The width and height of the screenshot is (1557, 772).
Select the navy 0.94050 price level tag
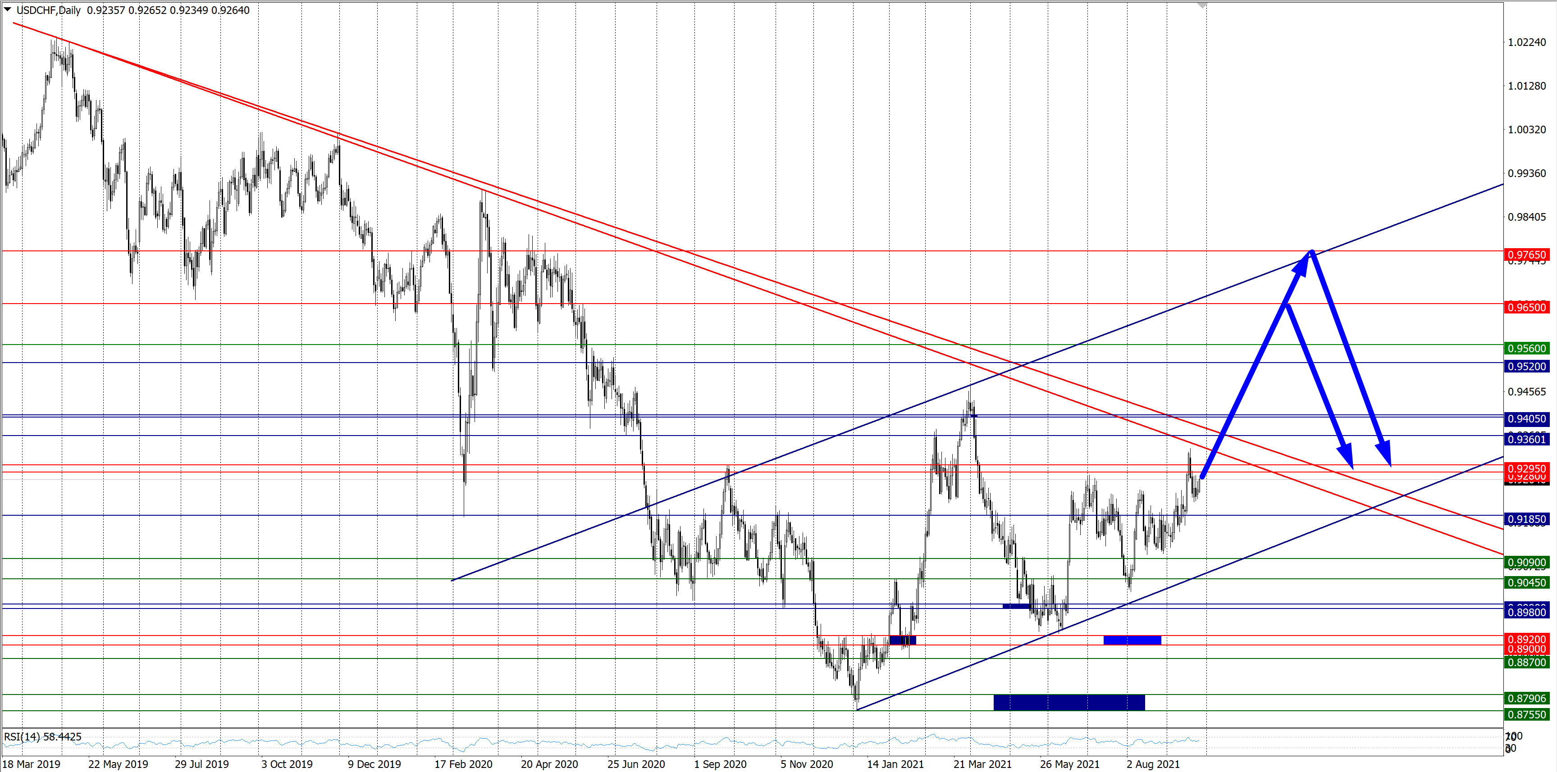point(1526,419)
